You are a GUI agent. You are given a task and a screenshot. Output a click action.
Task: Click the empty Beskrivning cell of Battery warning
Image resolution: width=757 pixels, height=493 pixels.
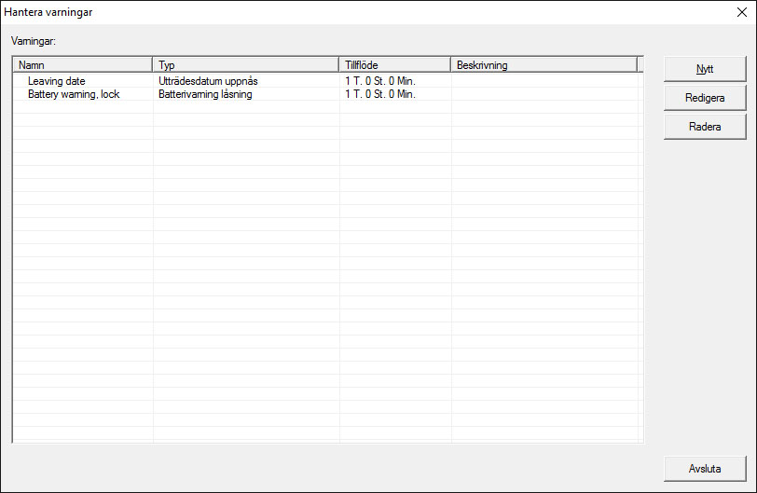tap(544, 94)
